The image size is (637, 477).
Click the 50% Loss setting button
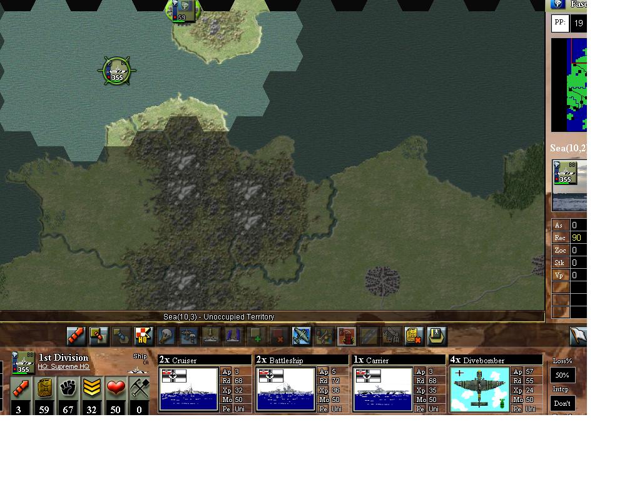pyautogui.click(x=563, y=375)
